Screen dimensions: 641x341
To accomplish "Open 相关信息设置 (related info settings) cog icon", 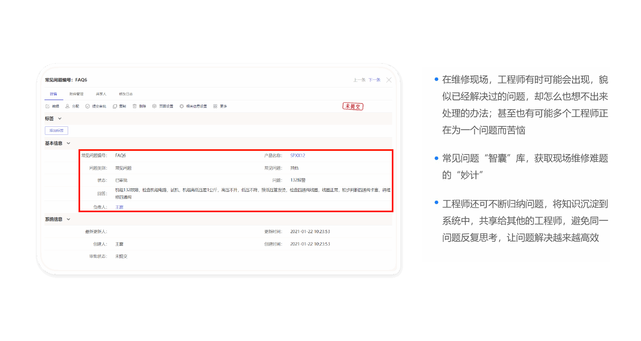I will pyautogui.click(x=181, y=106).
